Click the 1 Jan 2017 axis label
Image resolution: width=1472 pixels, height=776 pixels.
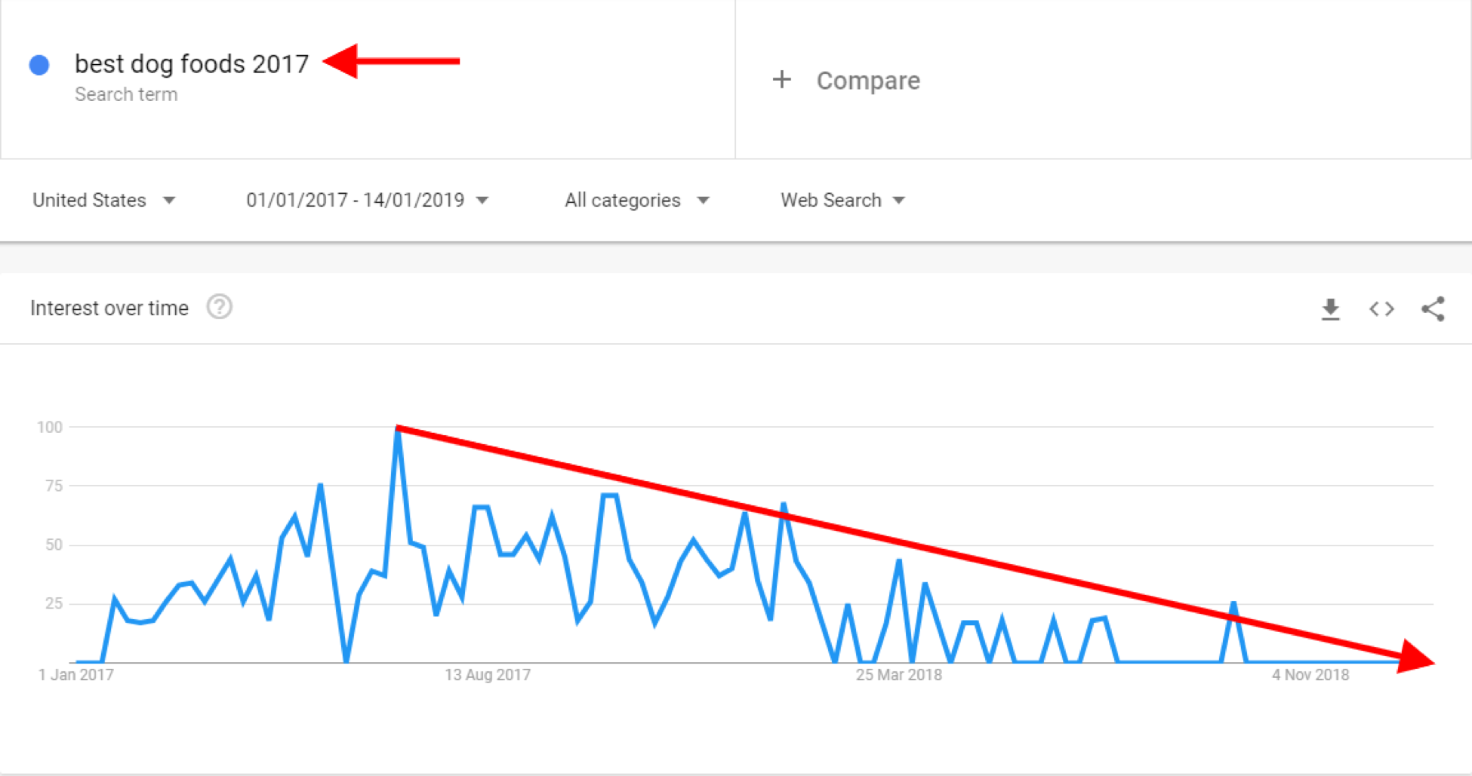76,675
